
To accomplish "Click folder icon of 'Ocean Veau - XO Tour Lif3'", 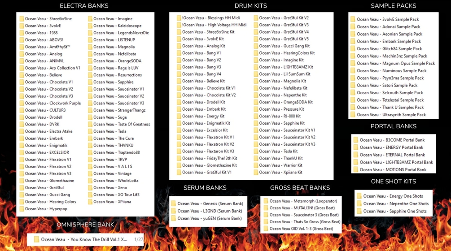I will [90, 195].
